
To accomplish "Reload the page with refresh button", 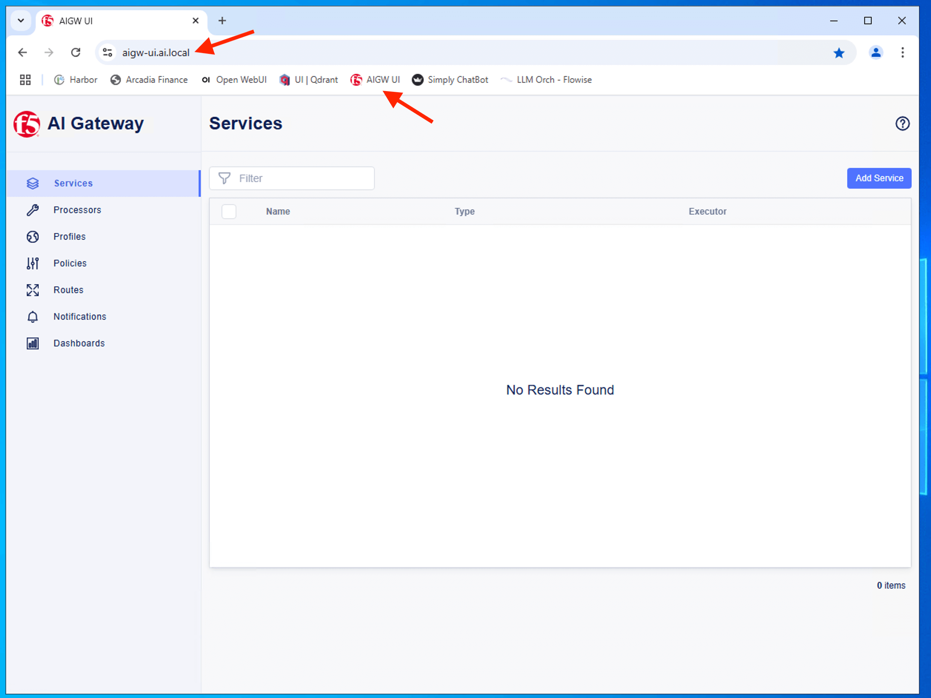I will click(76, 53).
